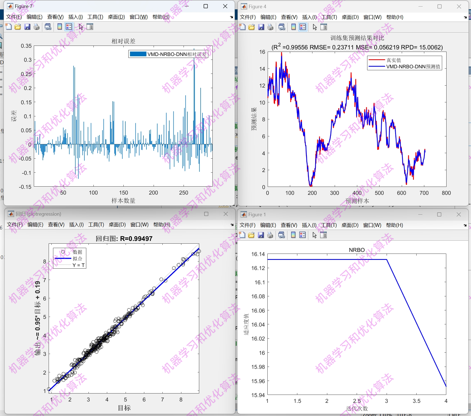Open 桌面(D) menu in regression window

117,225
